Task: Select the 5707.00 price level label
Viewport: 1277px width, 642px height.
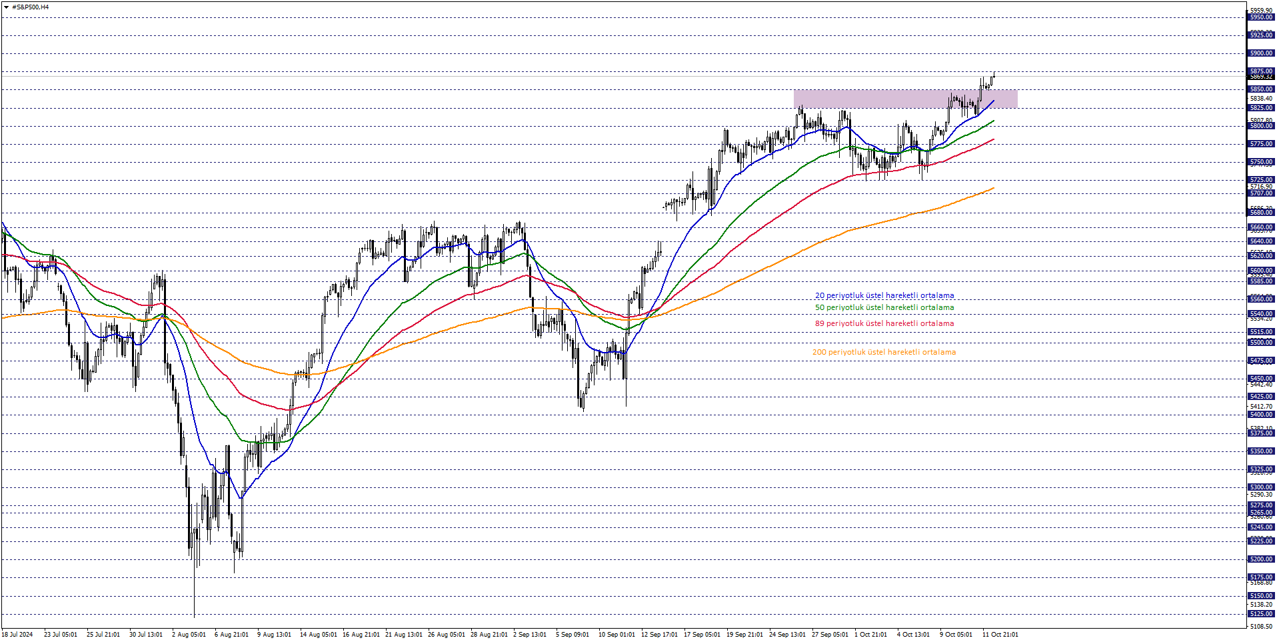Action: 1260,193
